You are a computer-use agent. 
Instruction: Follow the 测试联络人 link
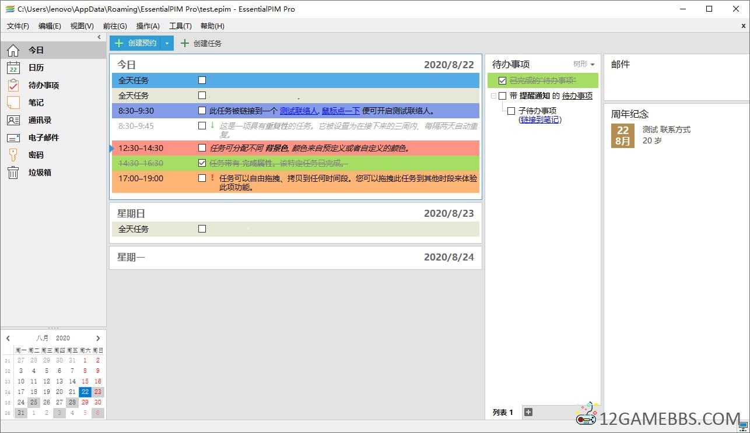coord(299,111)
